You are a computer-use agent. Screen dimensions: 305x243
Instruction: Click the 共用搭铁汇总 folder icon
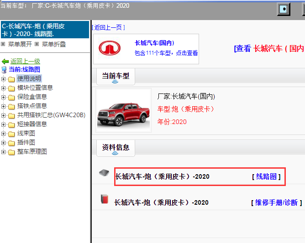tap(11, 116)
